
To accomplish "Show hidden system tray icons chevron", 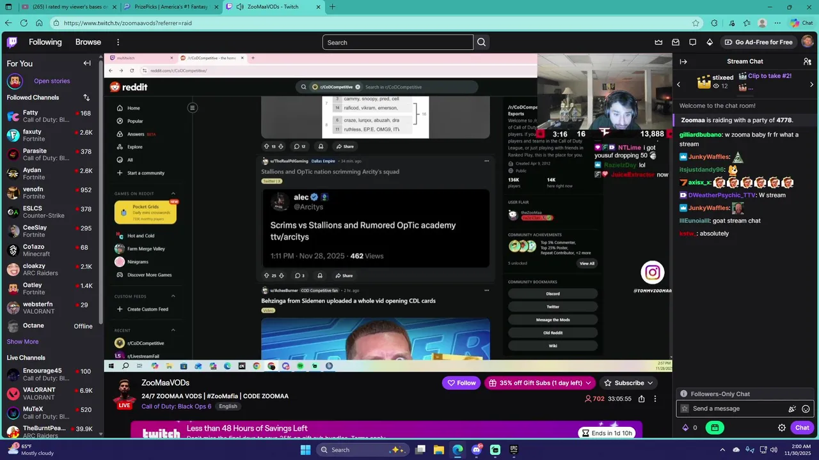I will click(x=722, y=450).
